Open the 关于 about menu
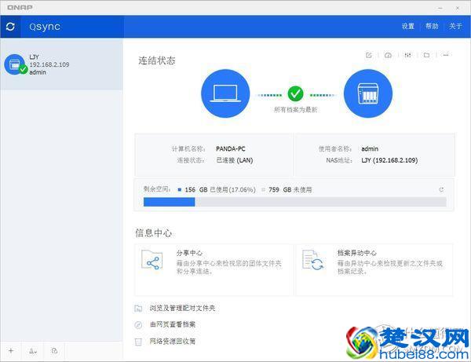This screenshot has width=471, height=362. point(455,26)
